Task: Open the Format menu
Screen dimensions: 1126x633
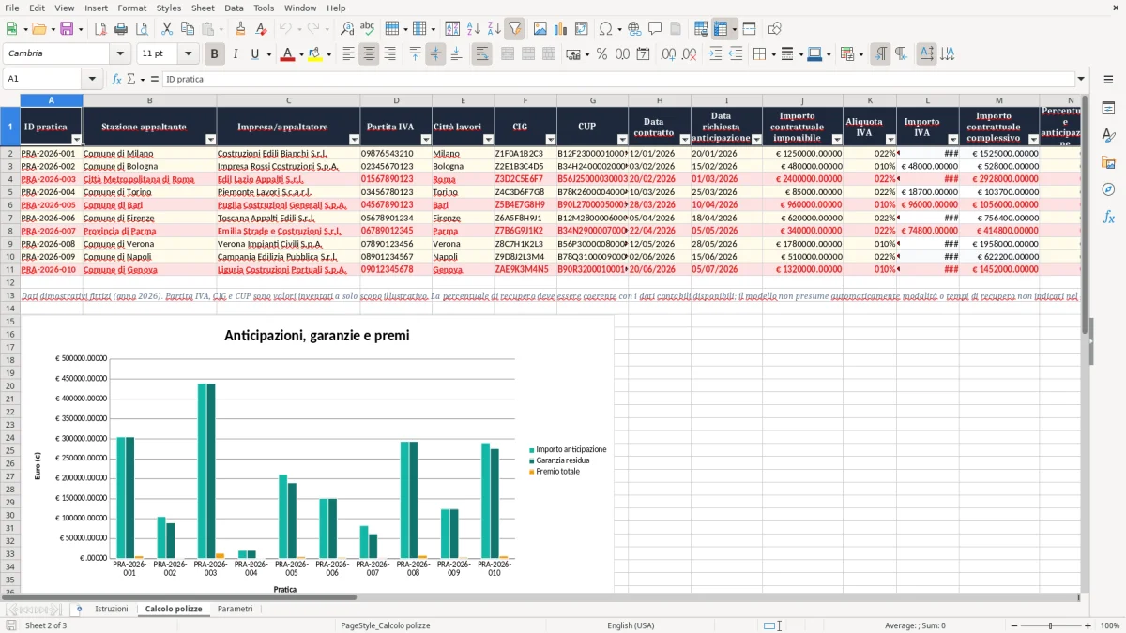Action: coord(131,8)
